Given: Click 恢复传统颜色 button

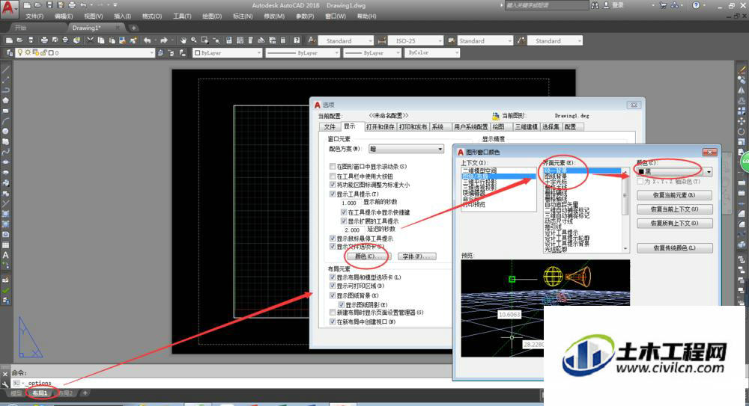Looking at the screenshot, I should [x=675, y=248].
